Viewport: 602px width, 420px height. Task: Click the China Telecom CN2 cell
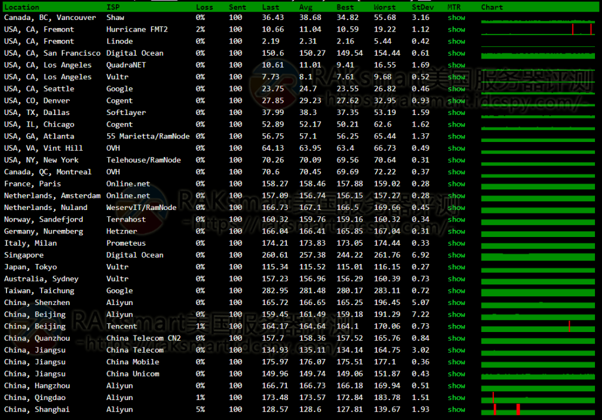click(x=143, y=338)
